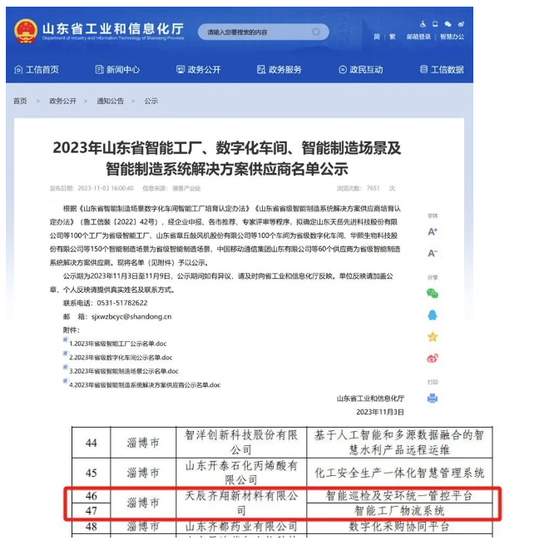Go to 政务公开 in breadcrumb
559x545 pixels.
(62, 101)
